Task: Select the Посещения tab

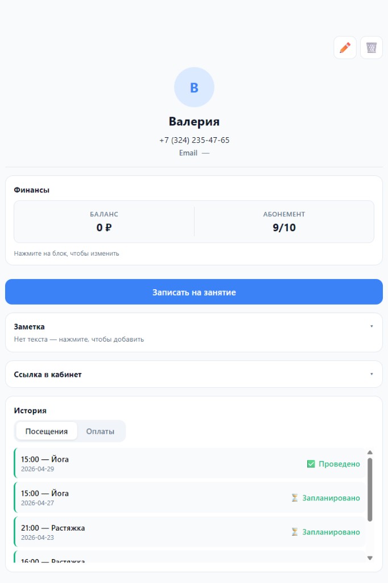Action: 47,432
